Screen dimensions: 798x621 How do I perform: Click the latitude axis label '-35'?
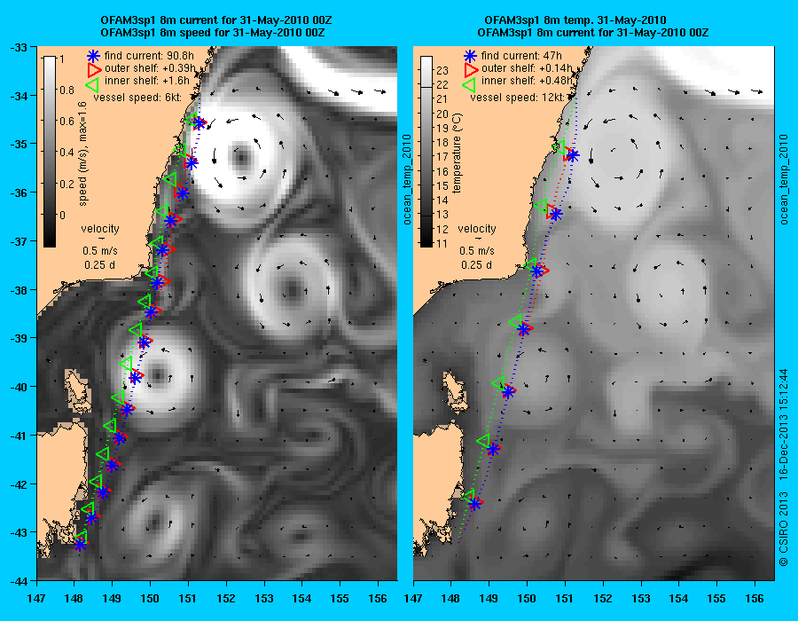pos(18,144)
